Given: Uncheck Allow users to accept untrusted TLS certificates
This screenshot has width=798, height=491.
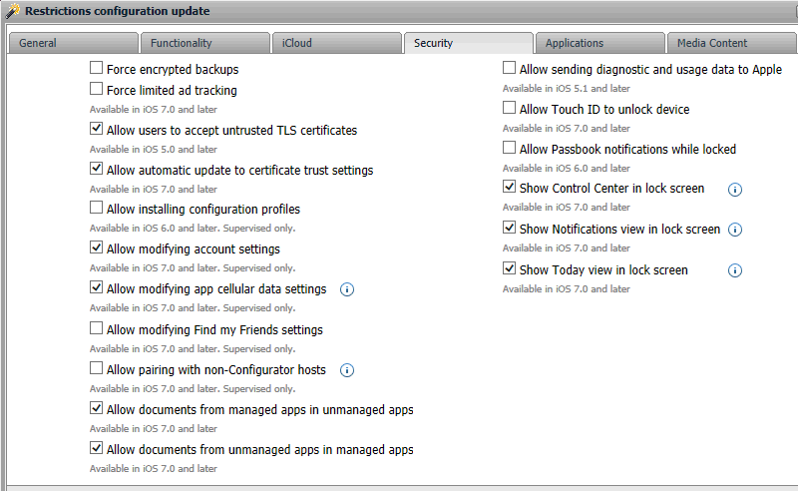Looking at the screenshot, I should click(97, 130).
